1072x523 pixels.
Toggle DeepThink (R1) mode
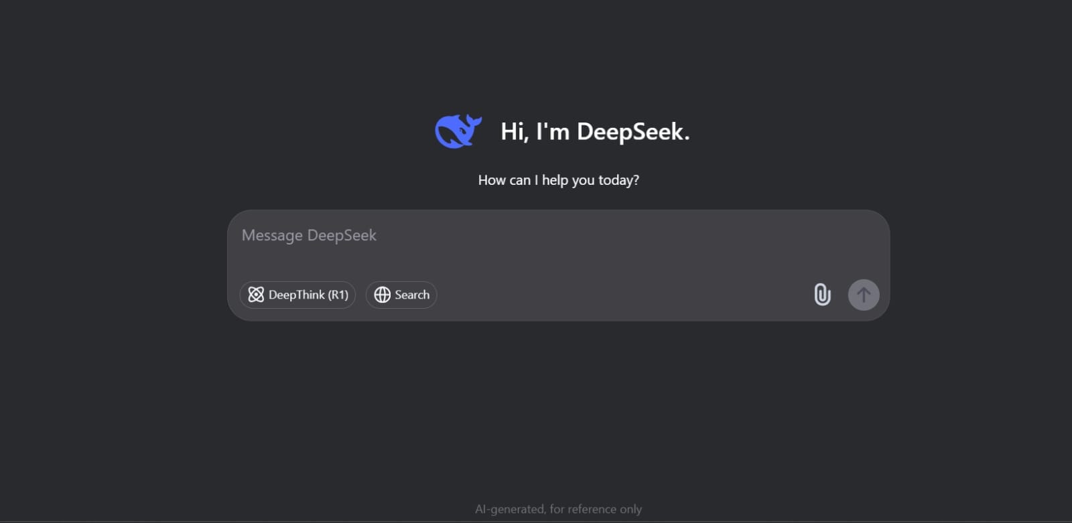pos(297,295)
